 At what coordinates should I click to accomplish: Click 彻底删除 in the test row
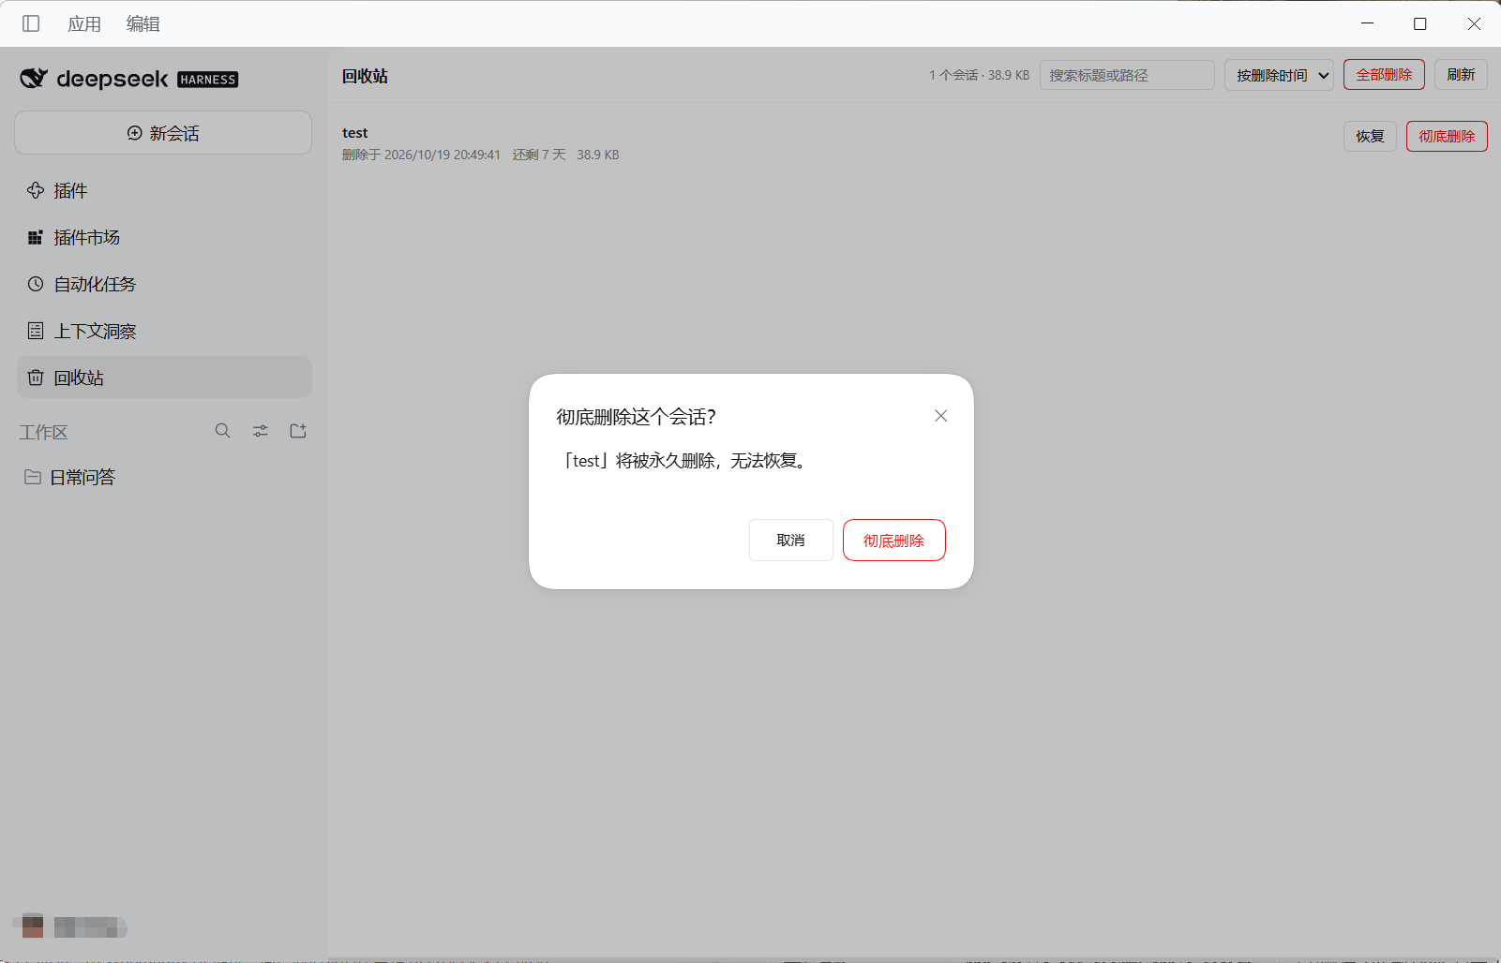[1447, 137]
